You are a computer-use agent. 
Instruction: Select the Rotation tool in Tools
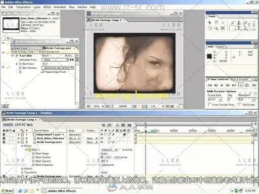click(217, 22)
